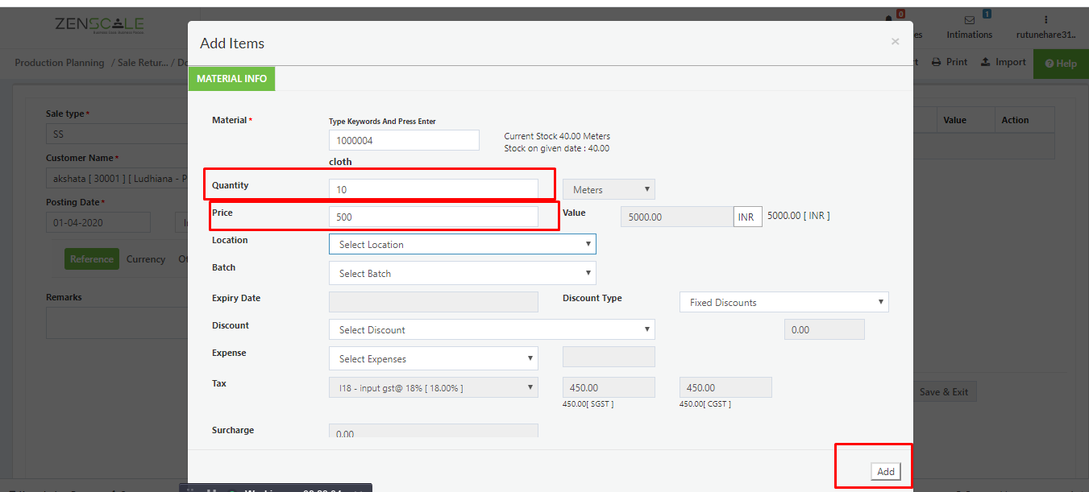Open the Meters unit dropdown
Image resolution: width=1089 pixels, height=492 pixels.
pyautogui.click(x=609, y=189)
